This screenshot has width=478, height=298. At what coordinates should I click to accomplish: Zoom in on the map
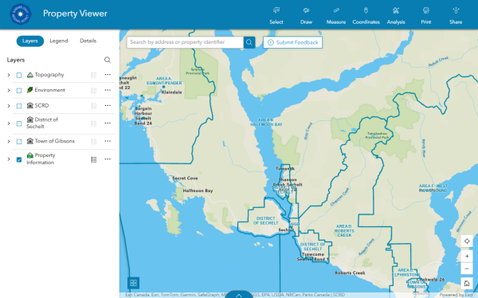467,257
